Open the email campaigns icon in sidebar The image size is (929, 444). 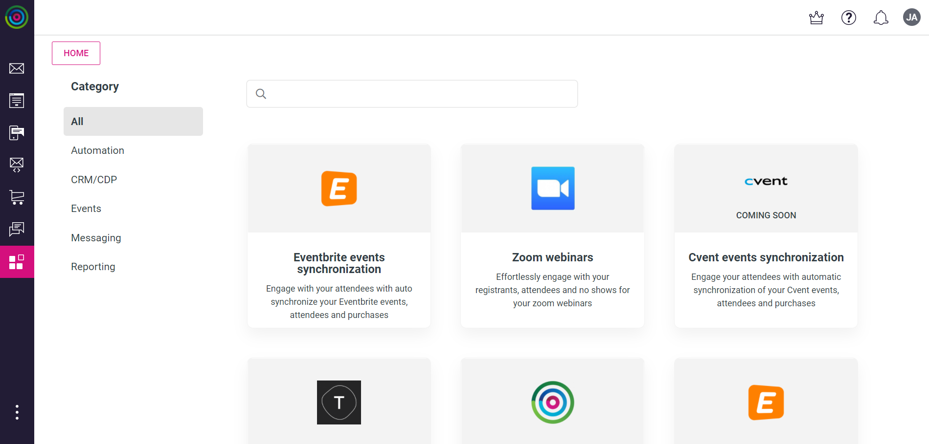click(17, 68)
